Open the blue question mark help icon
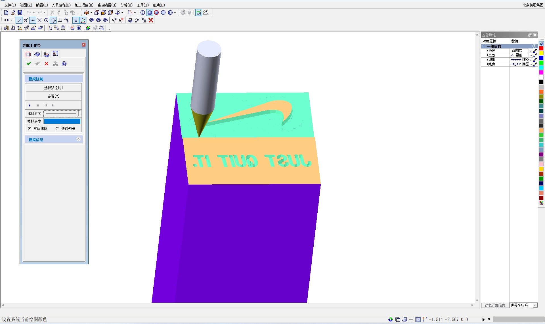The height and width of the screenshot is (324, 545). (x=64, y=64)
